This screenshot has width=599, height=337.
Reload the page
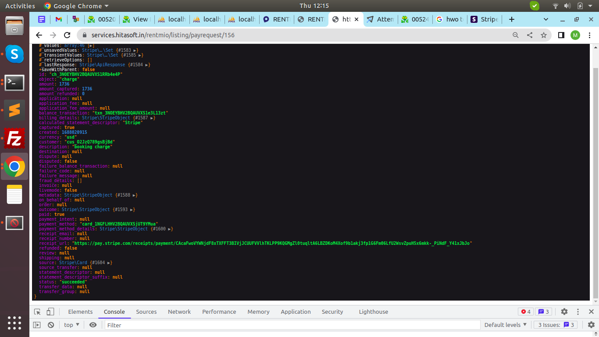[67, 35]
